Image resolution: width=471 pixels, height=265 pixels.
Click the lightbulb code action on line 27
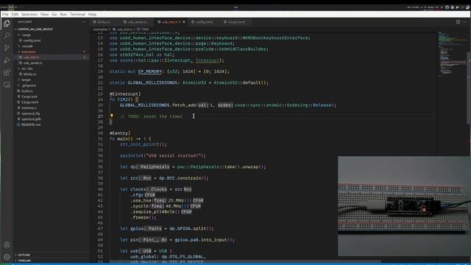[x=111, y=116]
